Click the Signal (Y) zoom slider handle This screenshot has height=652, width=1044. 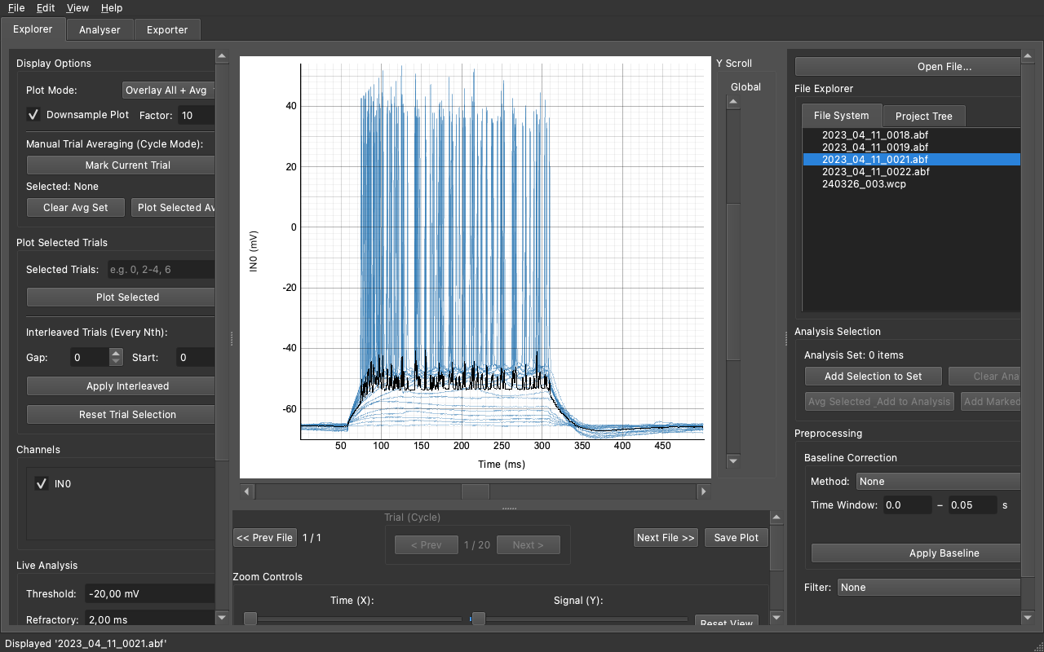pos(479,619)
